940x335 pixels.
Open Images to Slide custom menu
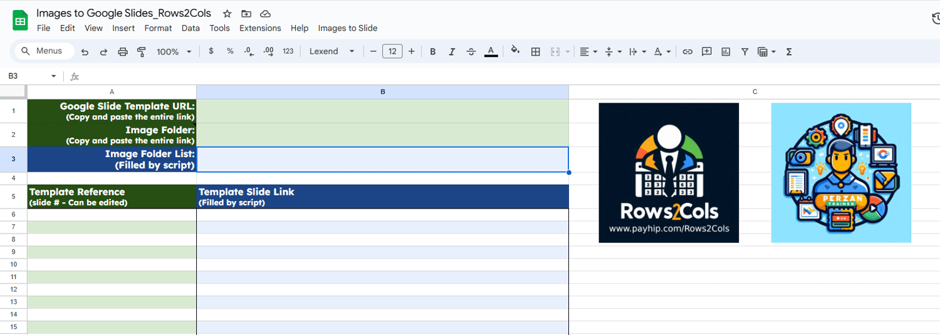(348, 28)
